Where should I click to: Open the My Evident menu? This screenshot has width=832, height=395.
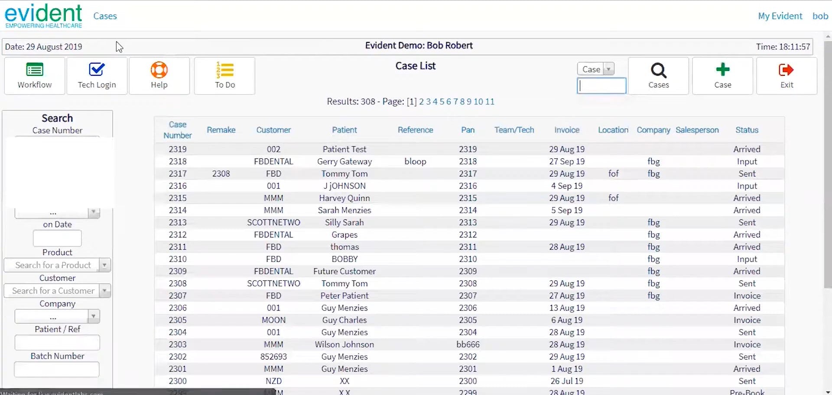(x=780, y=16)
